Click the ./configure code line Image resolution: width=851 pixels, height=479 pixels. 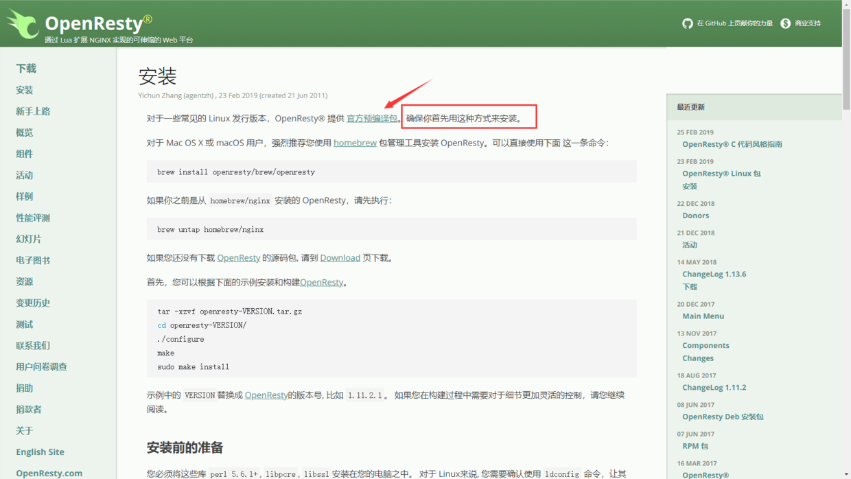point(180,339)
